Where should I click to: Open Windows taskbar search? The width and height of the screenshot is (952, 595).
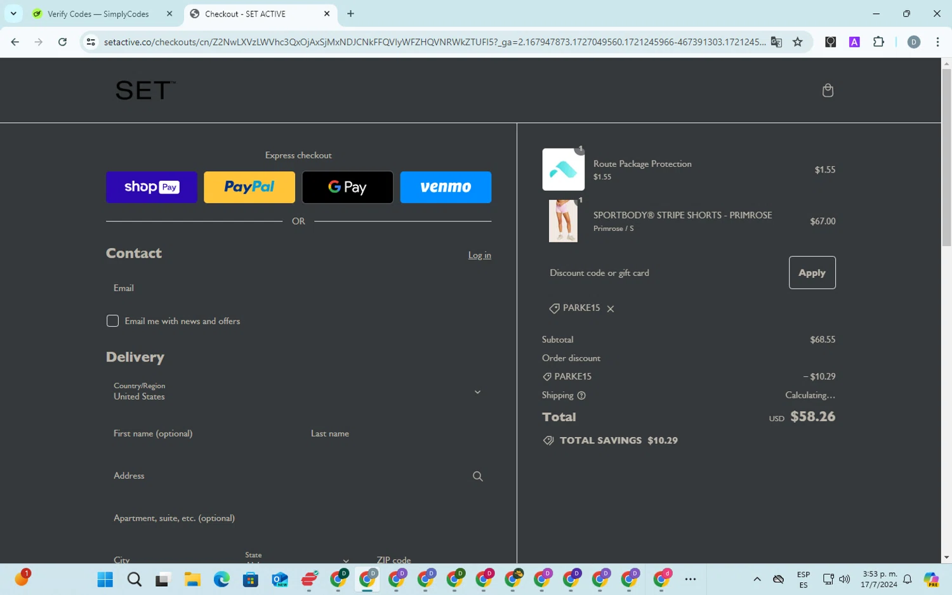pyautogui.click(x=134, y=579)
